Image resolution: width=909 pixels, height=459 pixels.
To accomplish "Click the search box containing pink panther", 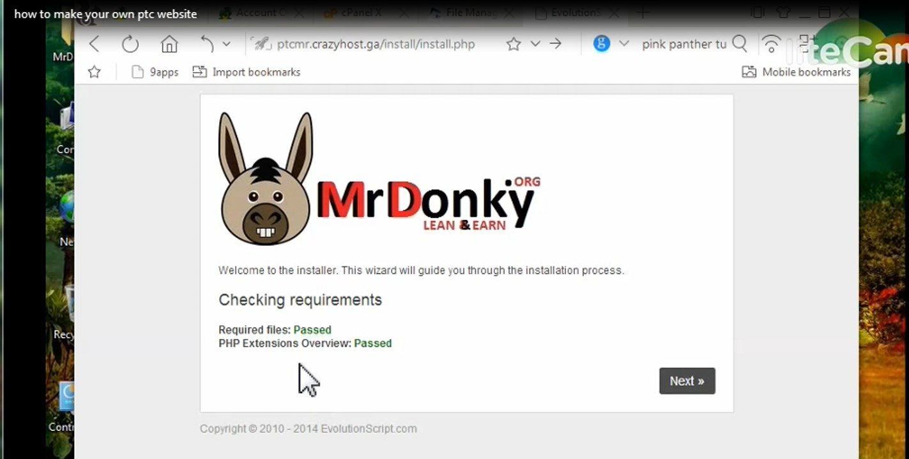I will point(684,44).
